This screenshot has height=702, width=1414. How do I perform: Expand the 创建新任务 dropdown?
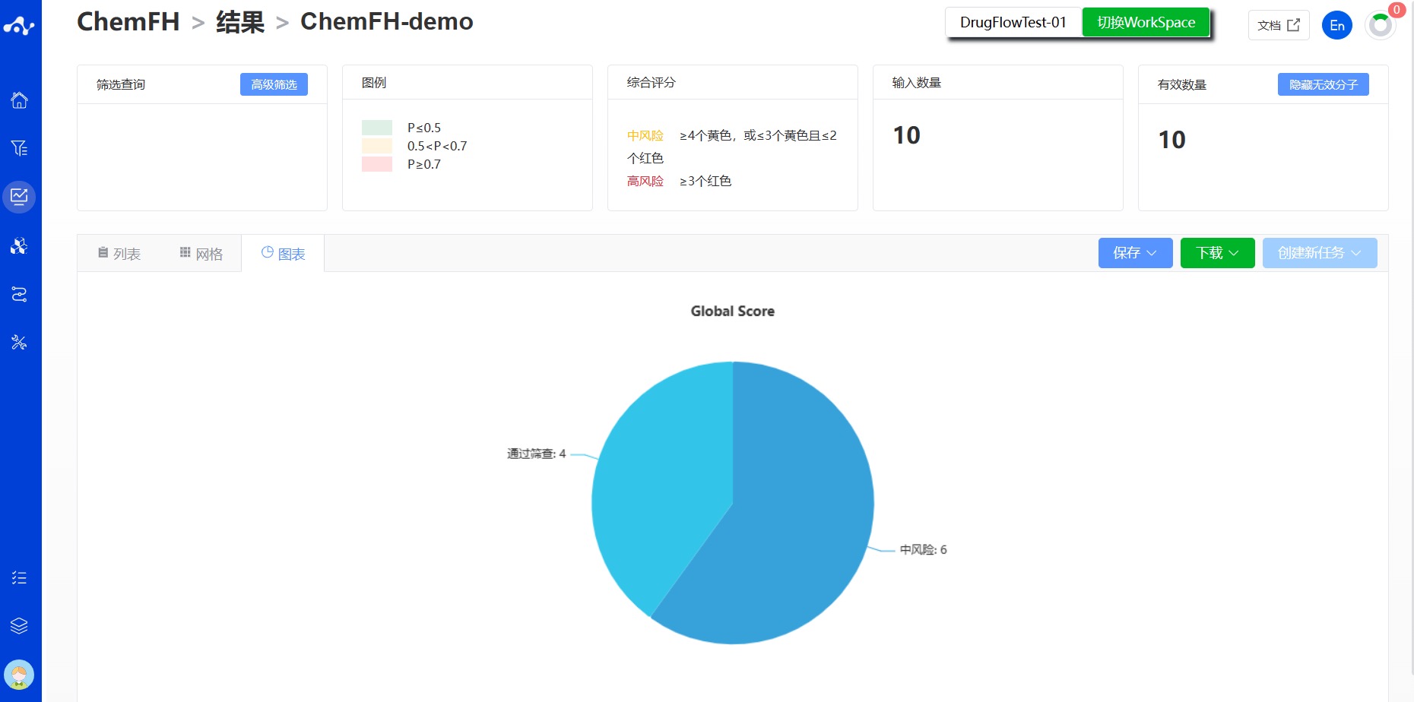(1320, 253)
